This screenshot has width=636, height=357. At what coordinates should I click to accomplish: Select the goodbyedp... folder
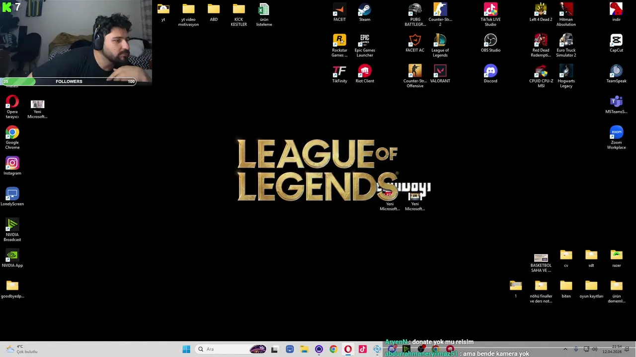coord(12,290)
